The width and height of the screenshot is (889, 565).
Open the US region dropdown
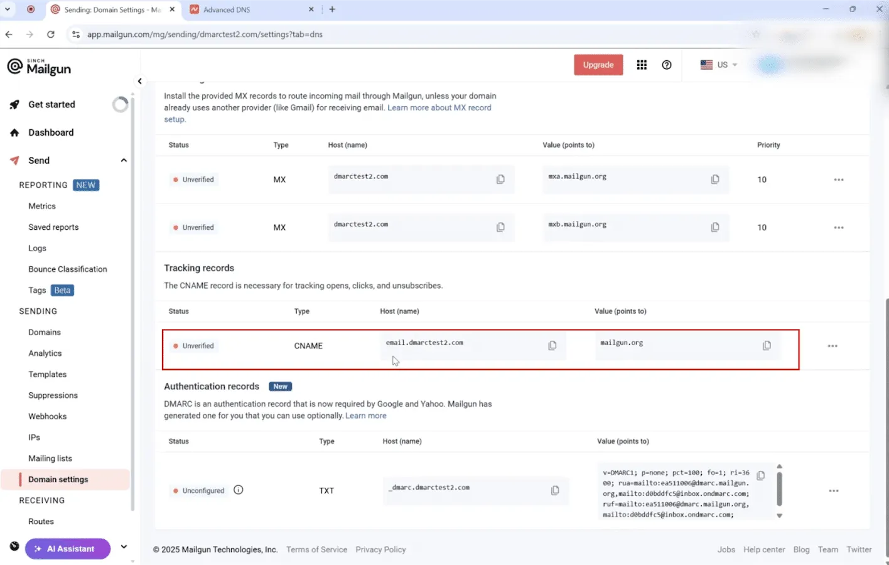[719, 65]
